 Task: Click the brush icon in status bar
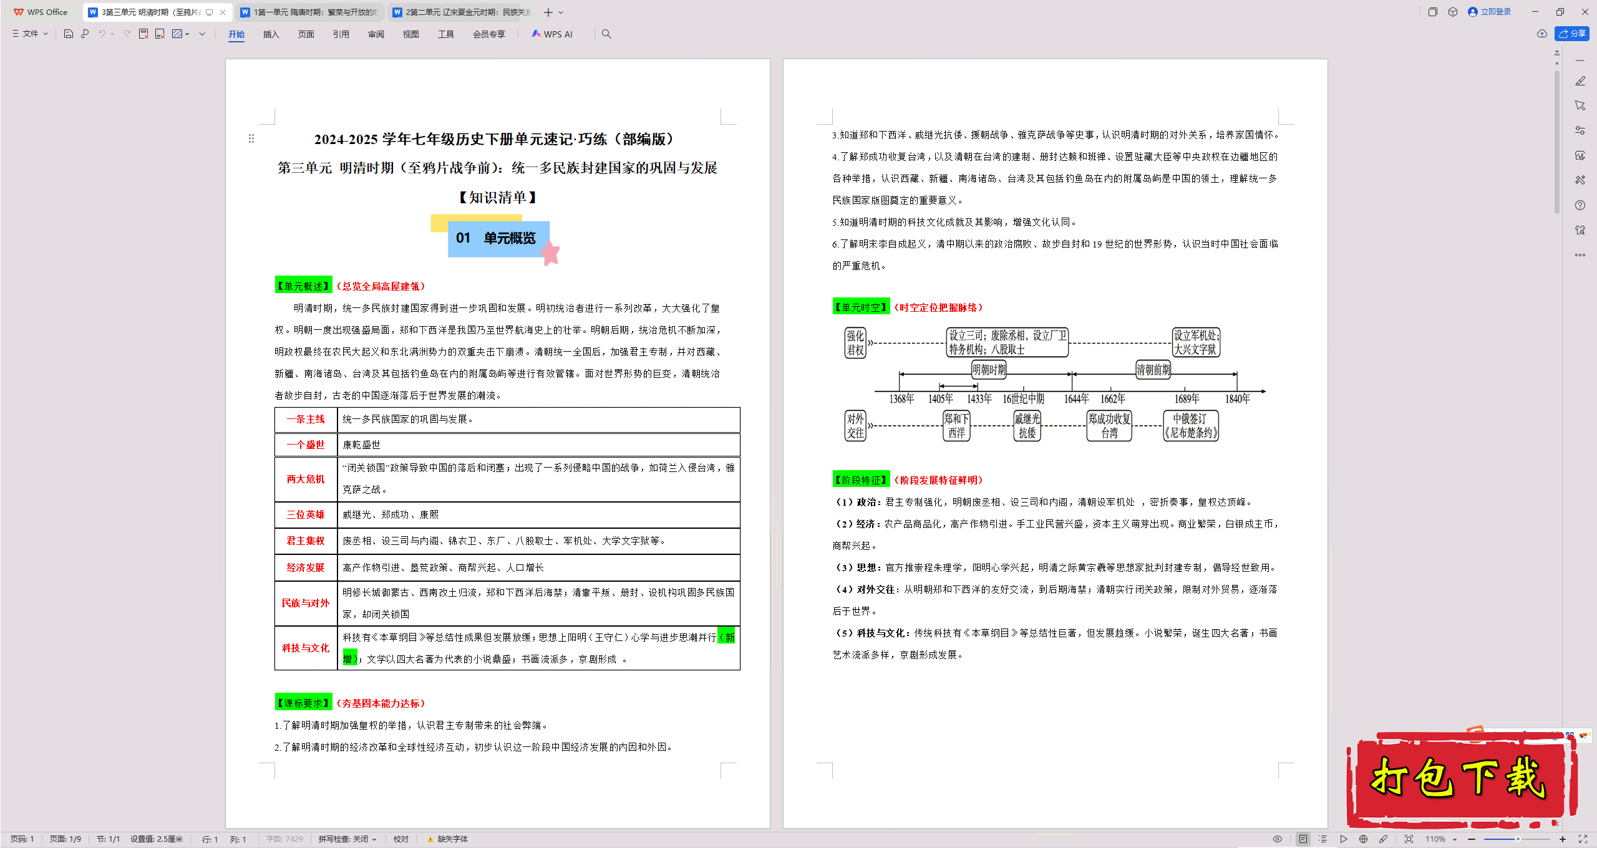pyautogui.click(x=1383, y=839)
